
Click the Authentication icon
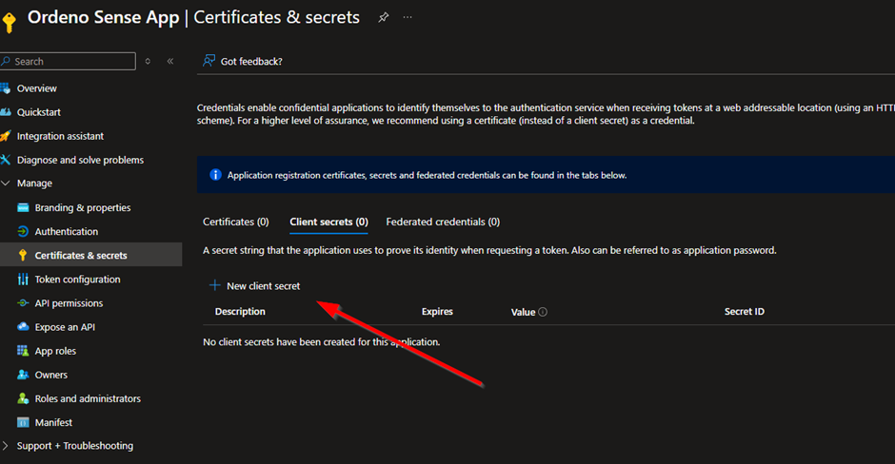pyautogui.click(x=23, y=231)
